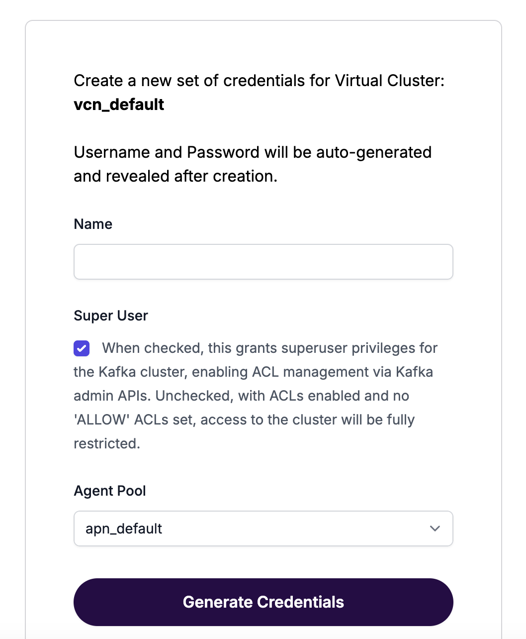The image size is (526, 639).
Task: Disable superuser privileges for the Kafka cluster
Action: coord(82,348)
